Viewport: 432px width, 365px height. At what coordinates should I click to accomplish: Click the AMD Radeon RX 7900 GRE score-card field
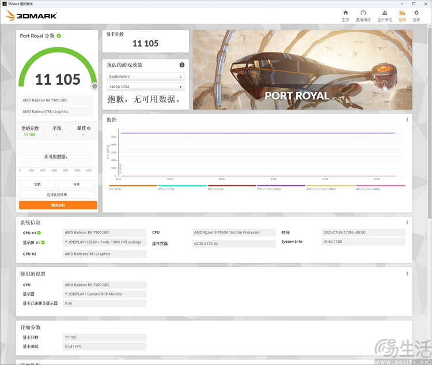[57, 100]
